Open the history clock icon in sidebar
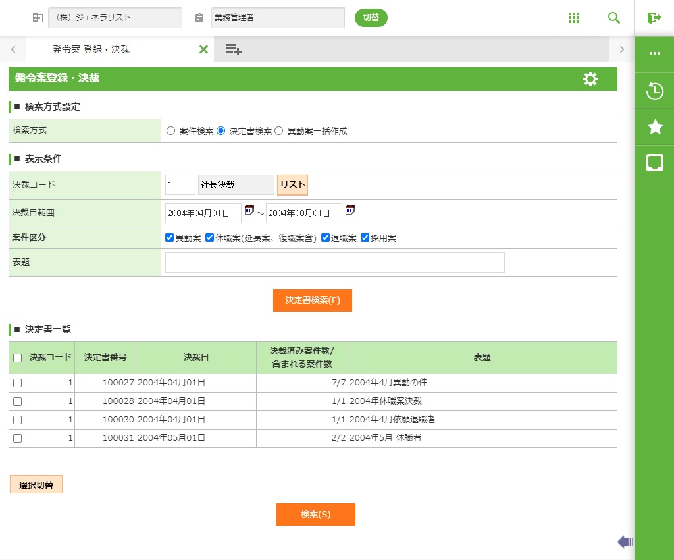This screenshot has width=674, height=560. tap(654, 91)
